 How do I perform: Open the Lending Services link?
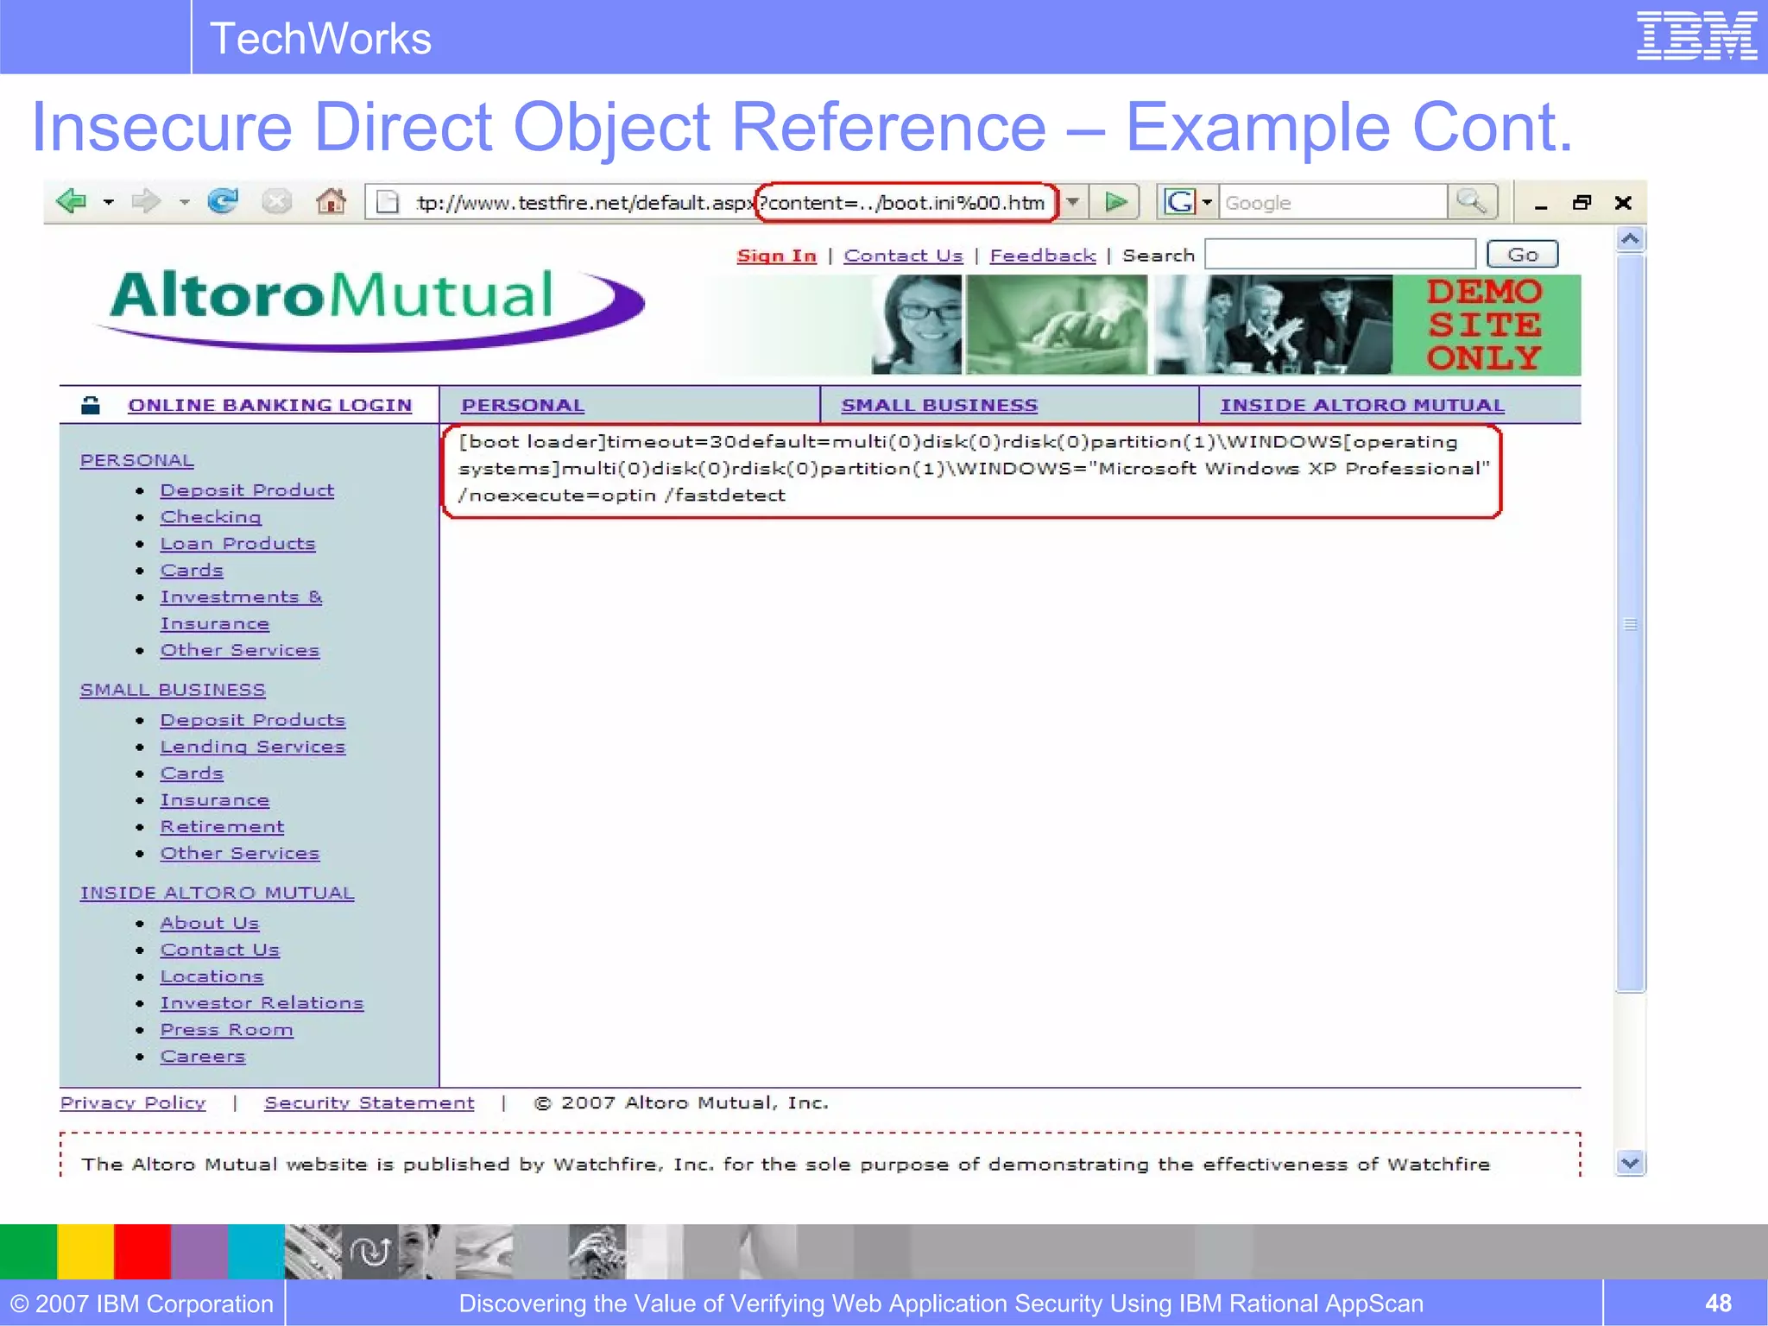pyautogui.click(x=252, y=747)
